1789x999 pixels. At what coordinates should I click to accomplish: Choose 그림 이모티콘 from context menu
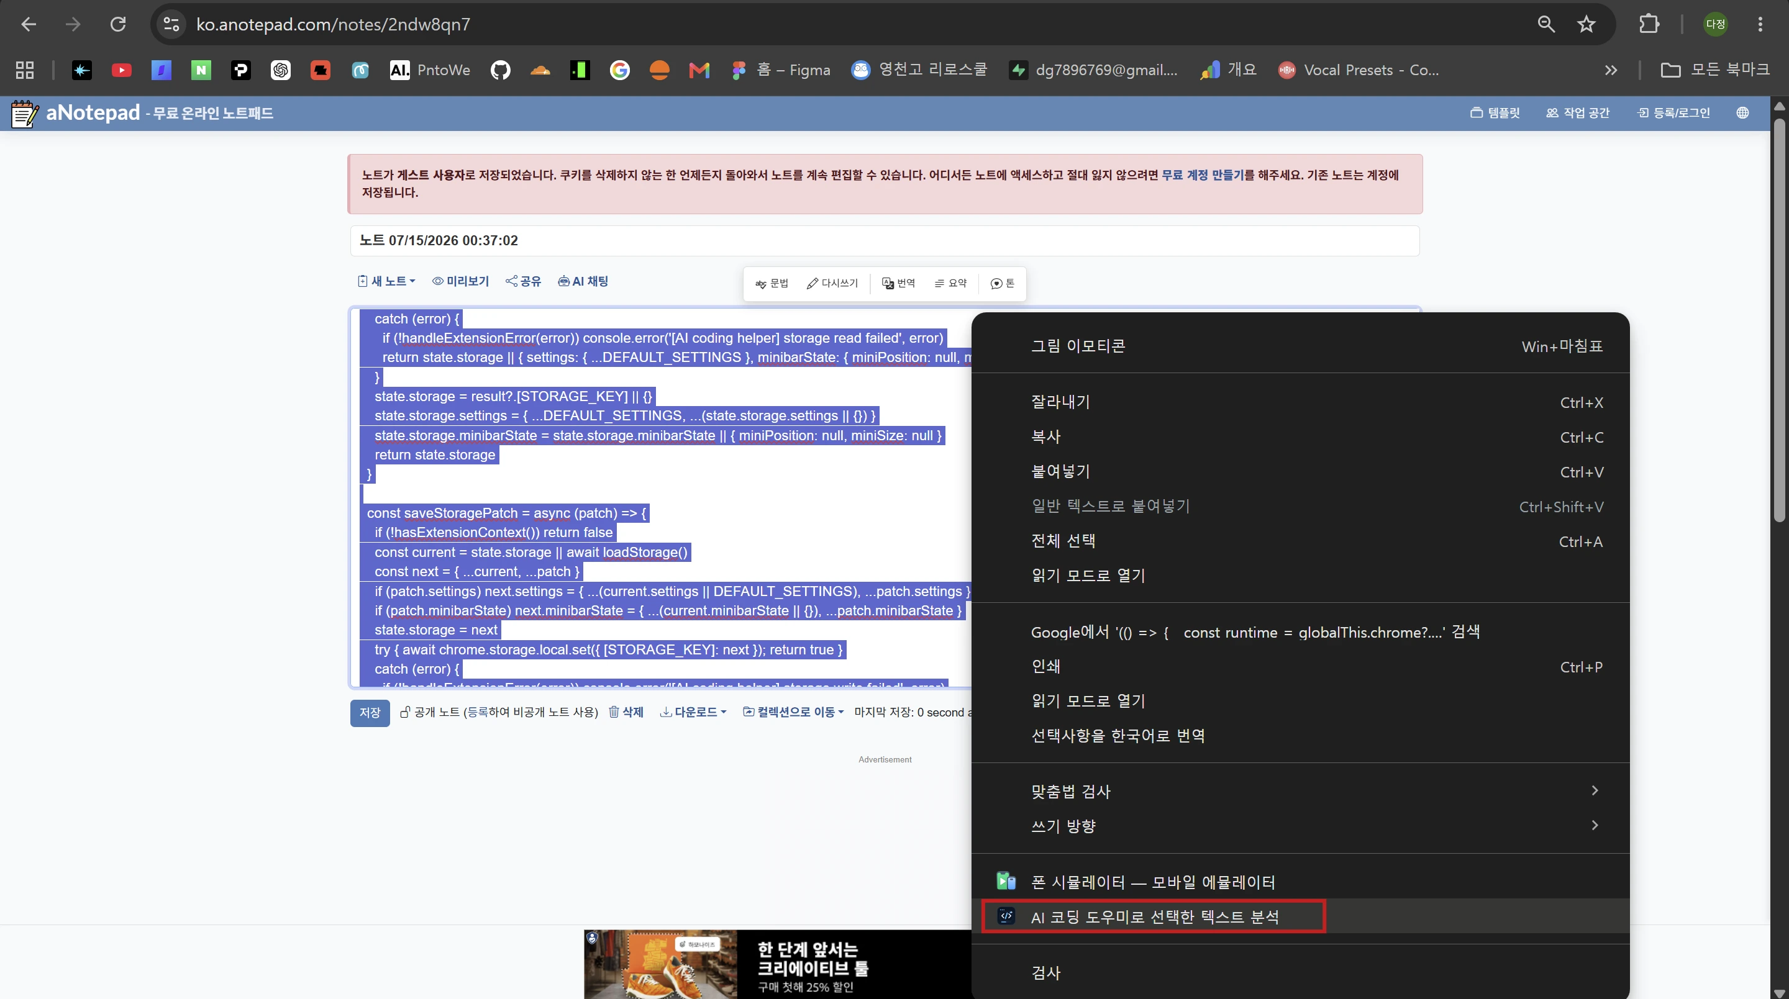pyautogui.click(x=1300, y=346)
